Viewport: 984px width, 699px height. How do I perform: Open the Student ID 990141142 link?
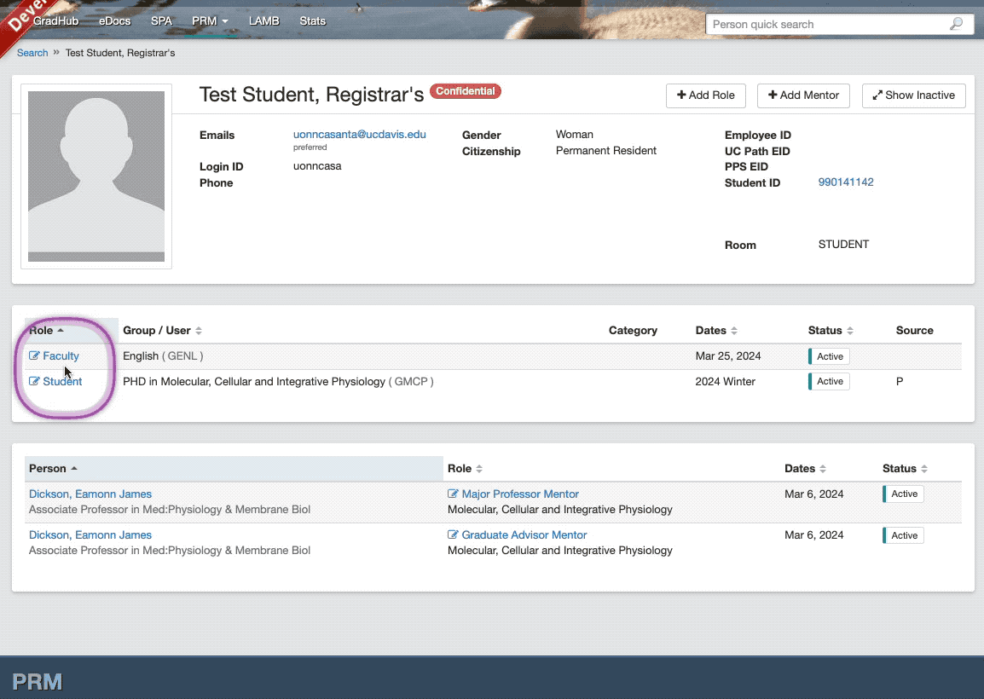coord(845,182)
